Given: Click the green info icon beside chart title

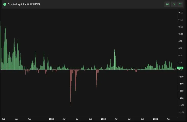Looking at the screenshot, I should [x=5, y=4].
